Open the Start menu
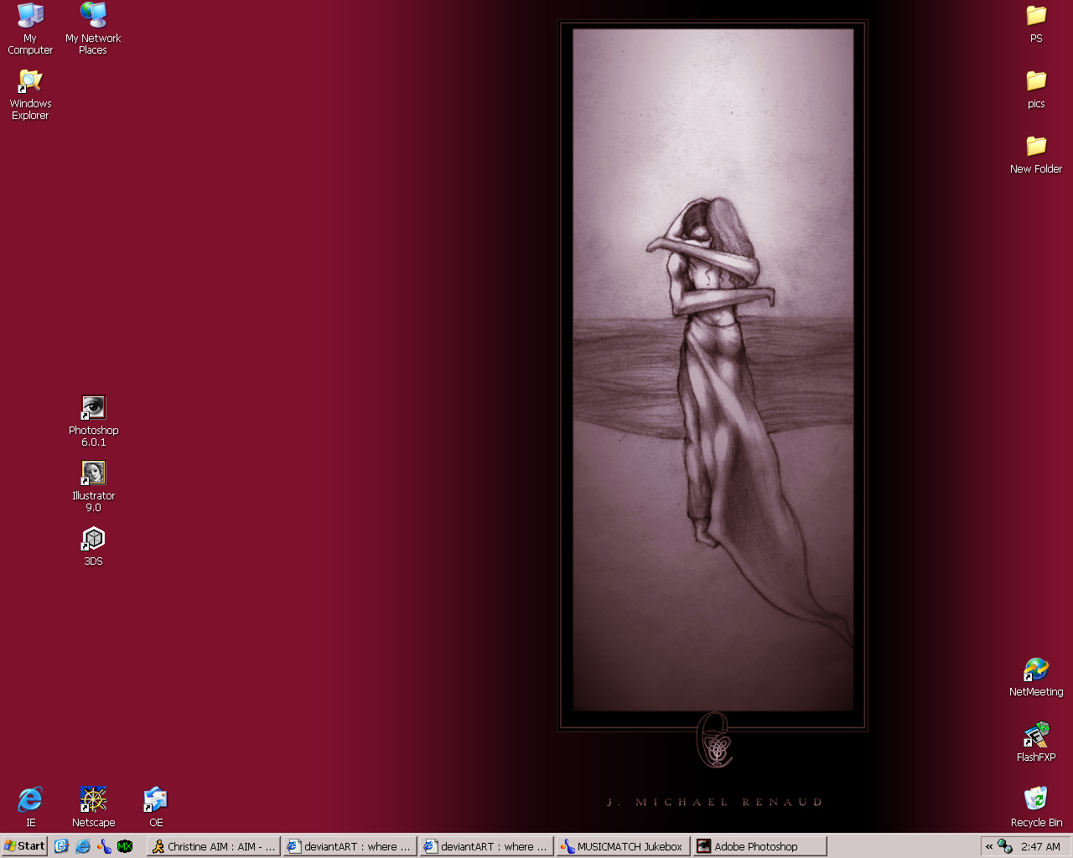Image resolution: width=1073 pixels, height=858 pixels. pyautogui.click(x=24, y=846)
